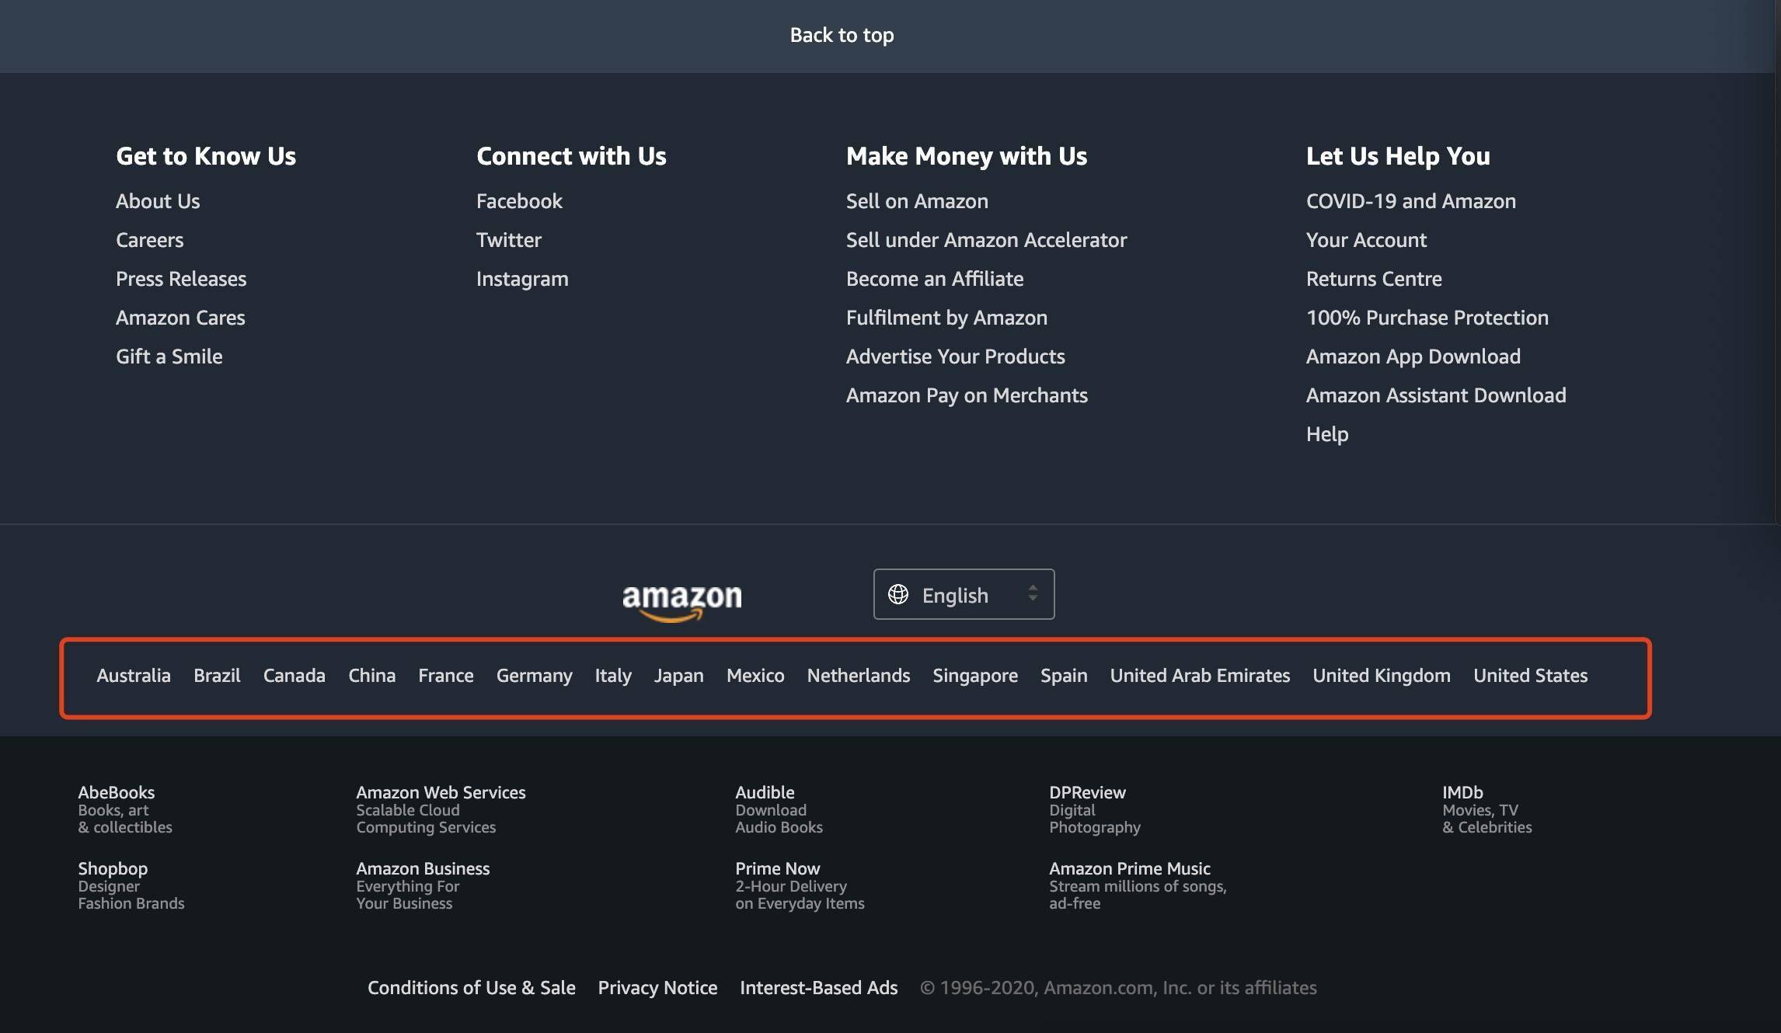Go to Your Account

(1366, 240)
